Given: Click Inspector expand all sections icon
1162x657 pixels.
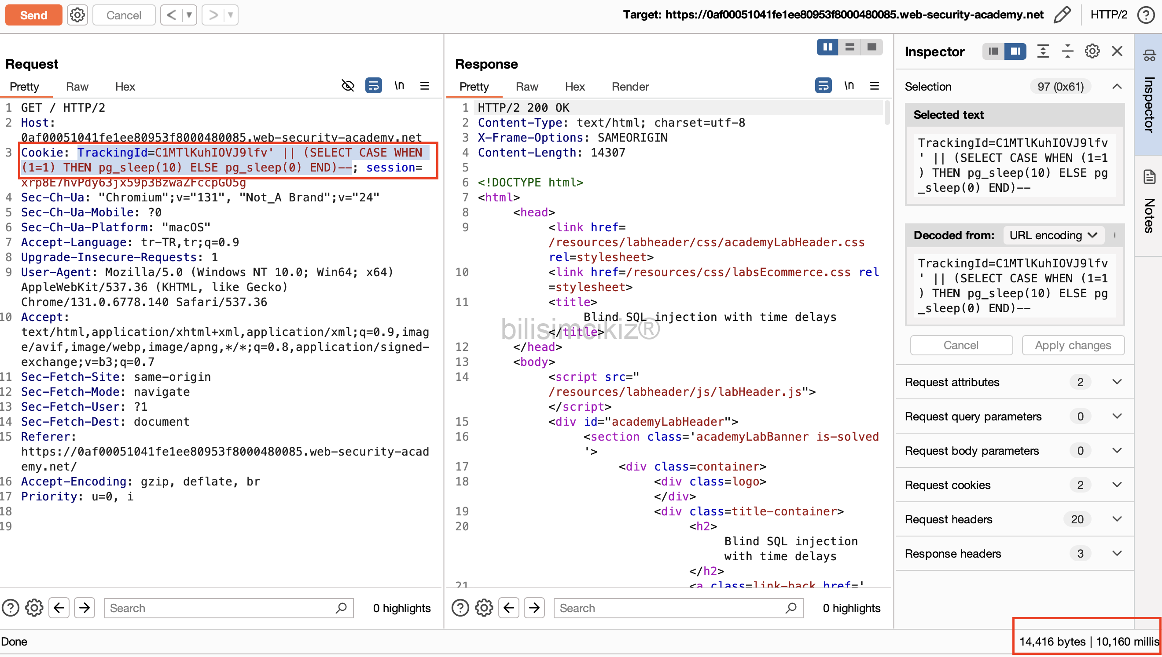Looking at the screenshot, I should point(1042,51).
